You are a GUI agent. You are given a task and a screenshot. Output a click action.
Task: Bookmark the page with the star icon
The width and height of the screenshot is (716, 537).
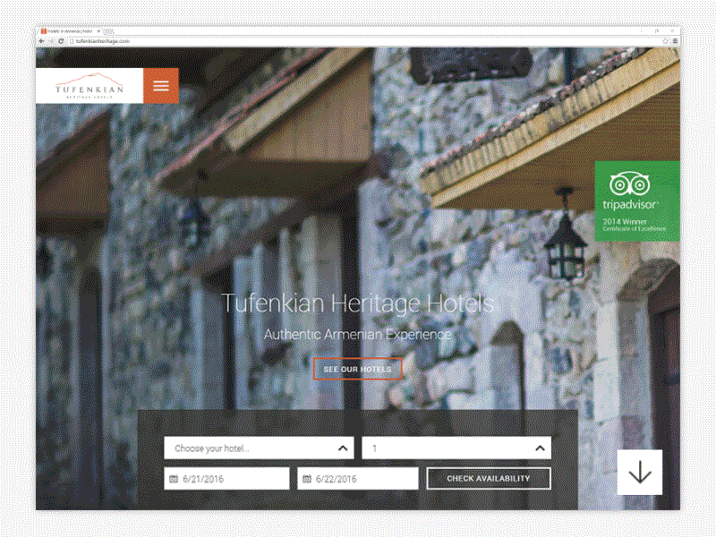tap(665, 41)
